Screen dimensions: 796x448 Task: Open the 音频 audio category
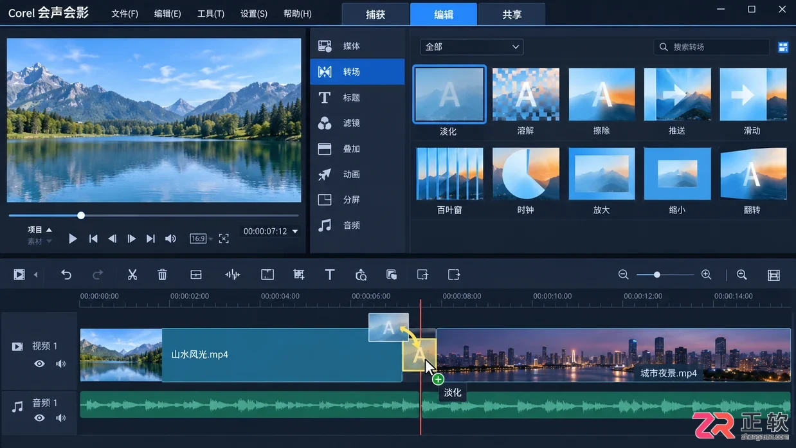357,226
